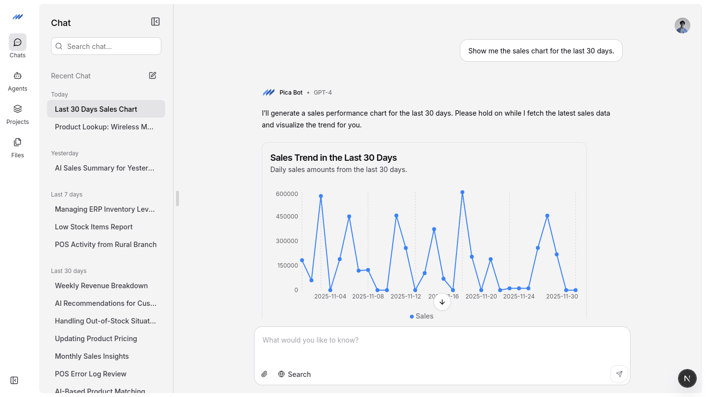This screenshot has height=397, width=706.
Task: Open AI Recommendations for Cus... chat
Action: tap(106, 303)
